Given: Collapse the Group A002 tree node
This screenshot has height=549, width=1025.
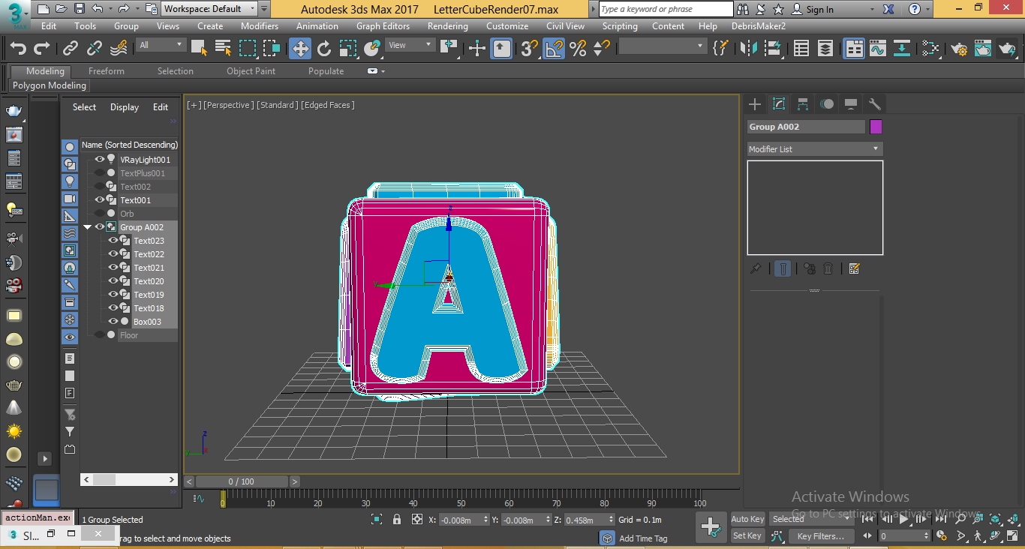Looking at the screenshot, I should 88,227.
